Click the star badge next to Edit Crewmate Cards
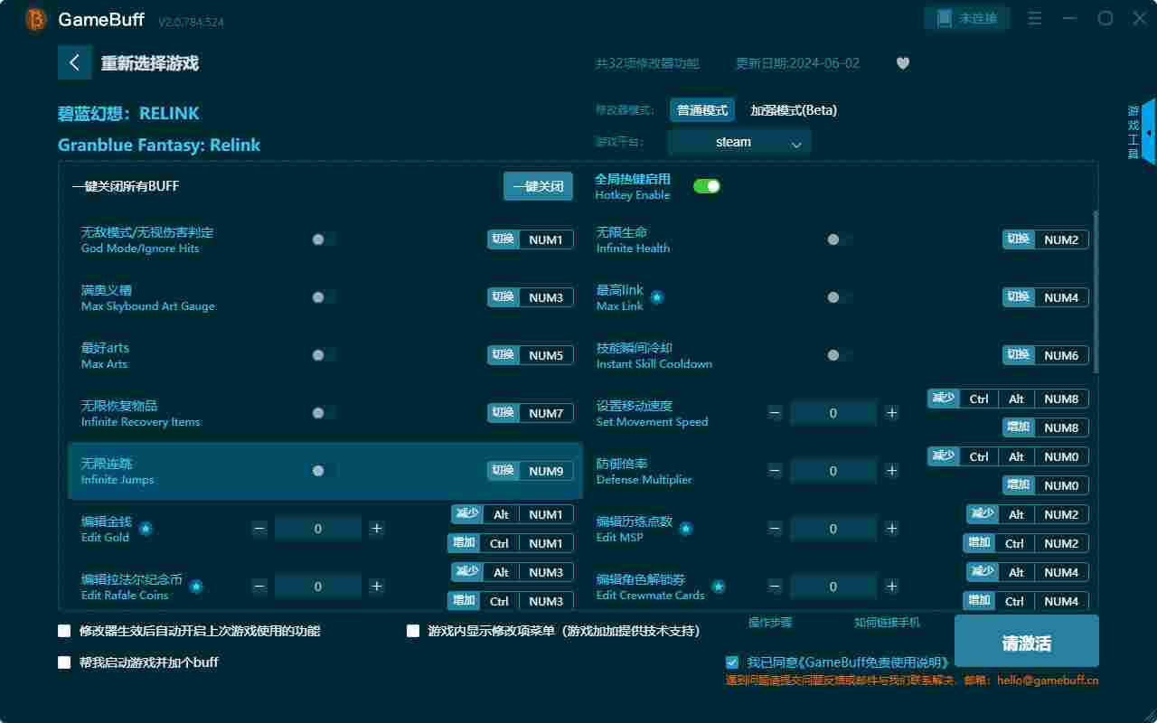 (x=719, y=587)
